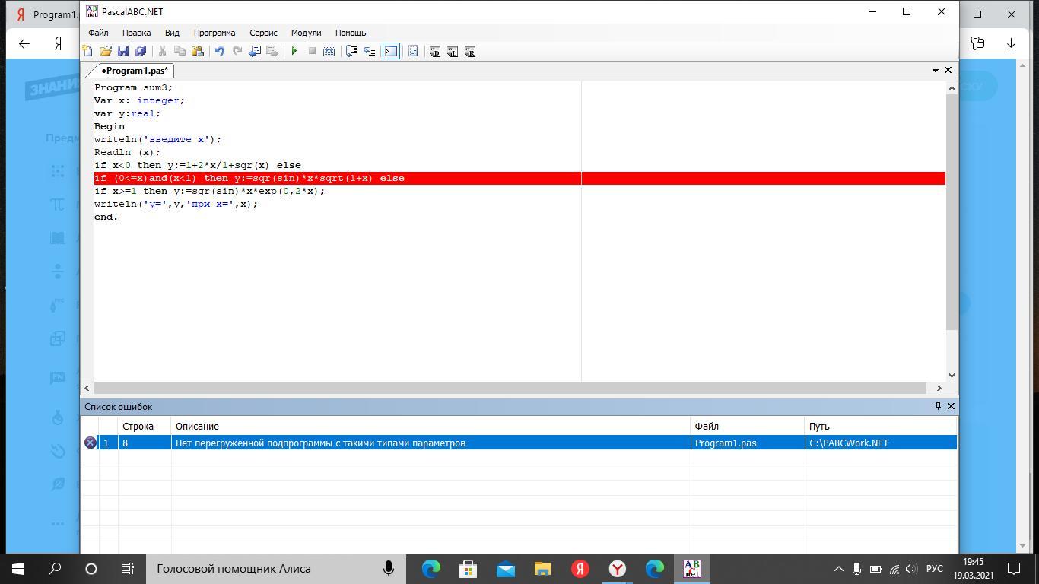
Task: Select the Program1.pas editor tab
Action: (135, 70)
